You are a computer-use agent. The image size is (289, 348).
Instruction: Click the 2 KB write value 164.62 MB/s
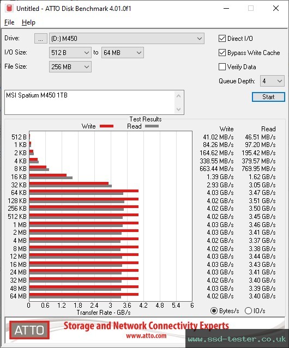pyautogui.click(x=216, y=153)
